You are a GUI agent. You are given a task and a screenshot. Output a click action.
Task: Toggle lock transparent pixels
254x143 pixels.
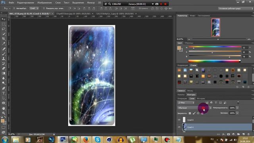click(x=190, y=113)
